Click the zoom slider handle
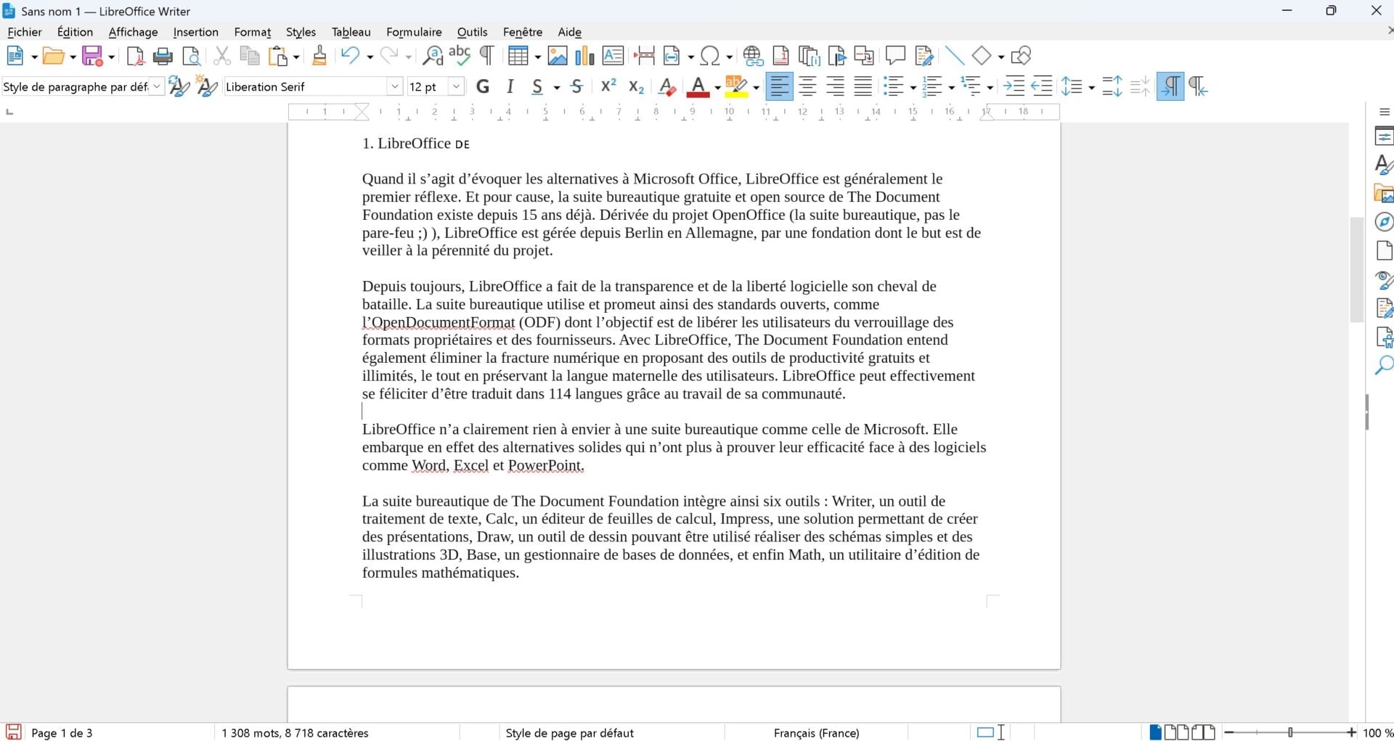 [x=1290, y=733]
